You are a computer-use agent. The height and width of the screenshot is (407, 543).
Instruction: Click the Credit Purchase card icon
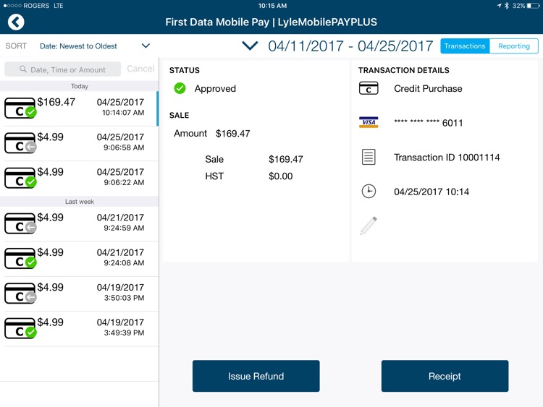(x=369, y=88)
